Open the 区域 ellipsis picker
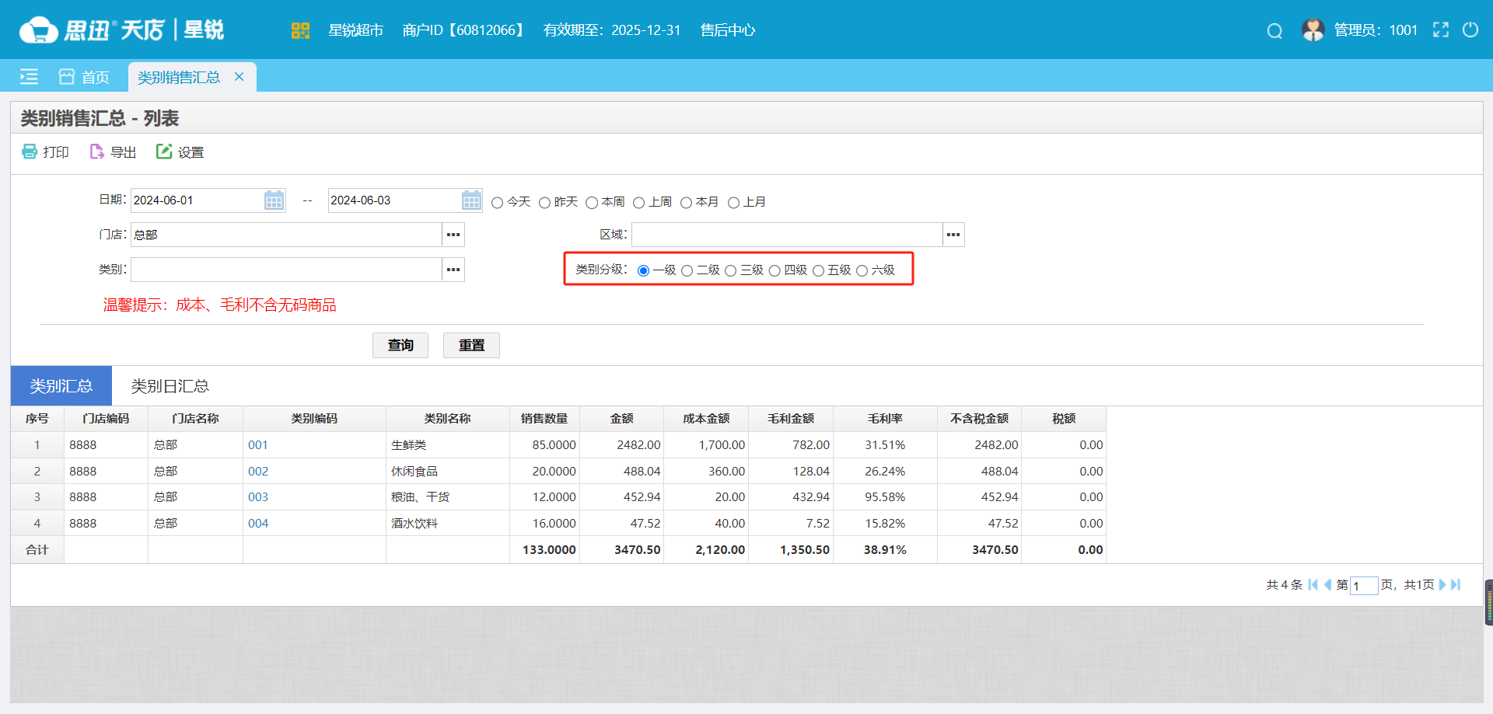This screenshot has height=714, width=1493. click(953, 235)
